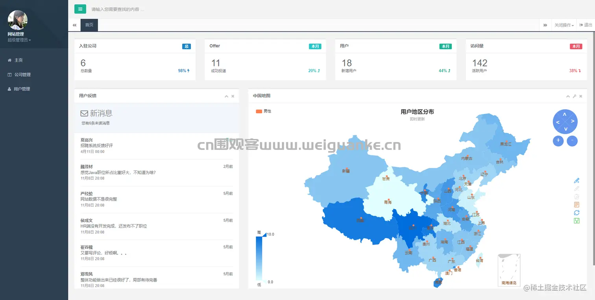Select the 首页 tab

(89, 25)
